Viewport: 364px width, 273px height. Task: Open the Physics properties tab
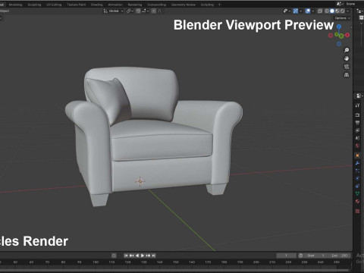(x=357, y=178)
